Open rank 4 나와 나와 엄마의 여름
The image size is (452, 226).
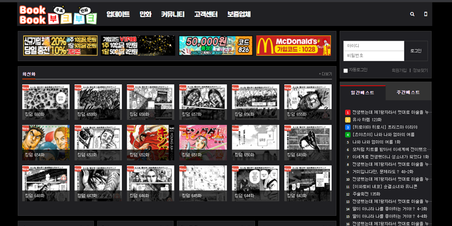[383, 134]
